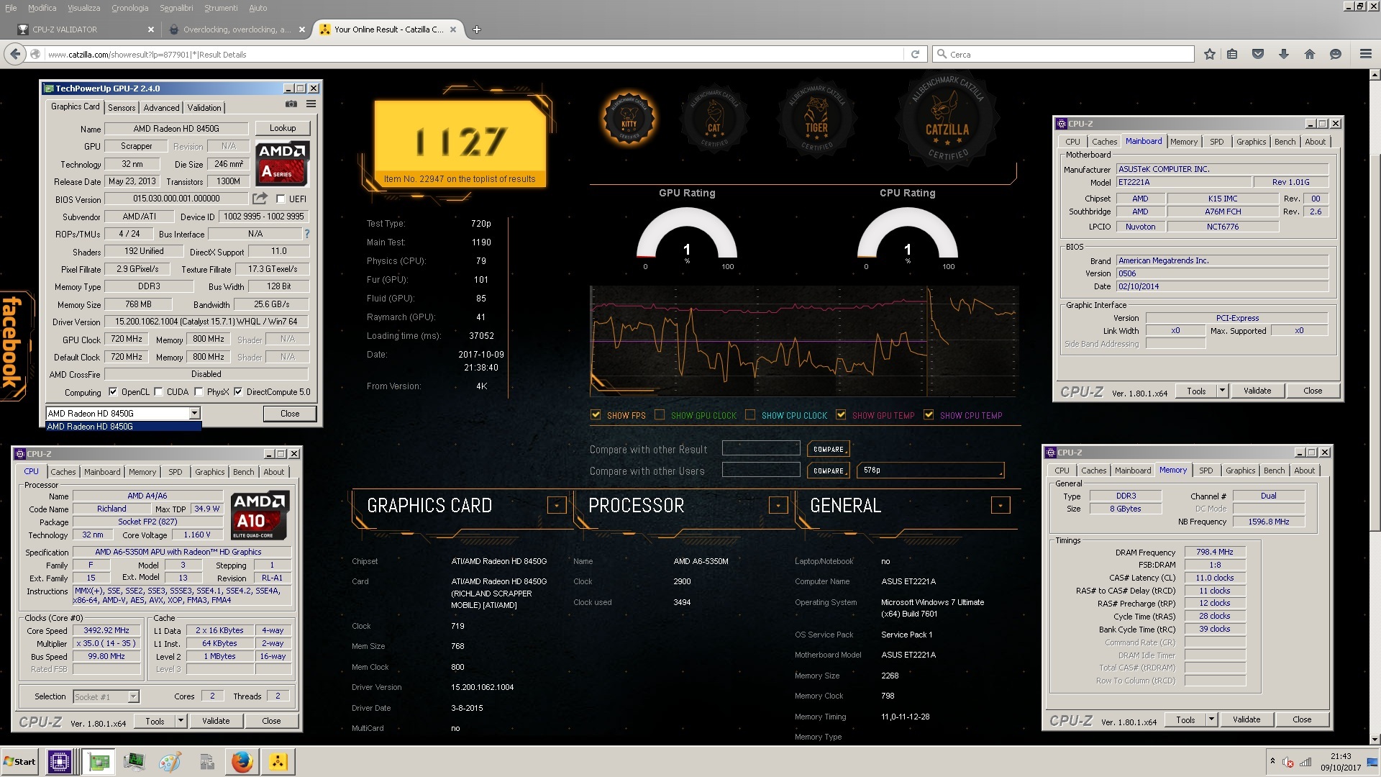Open the 576p resolution dropdown
1381x777 pixels.
[931, 471]
